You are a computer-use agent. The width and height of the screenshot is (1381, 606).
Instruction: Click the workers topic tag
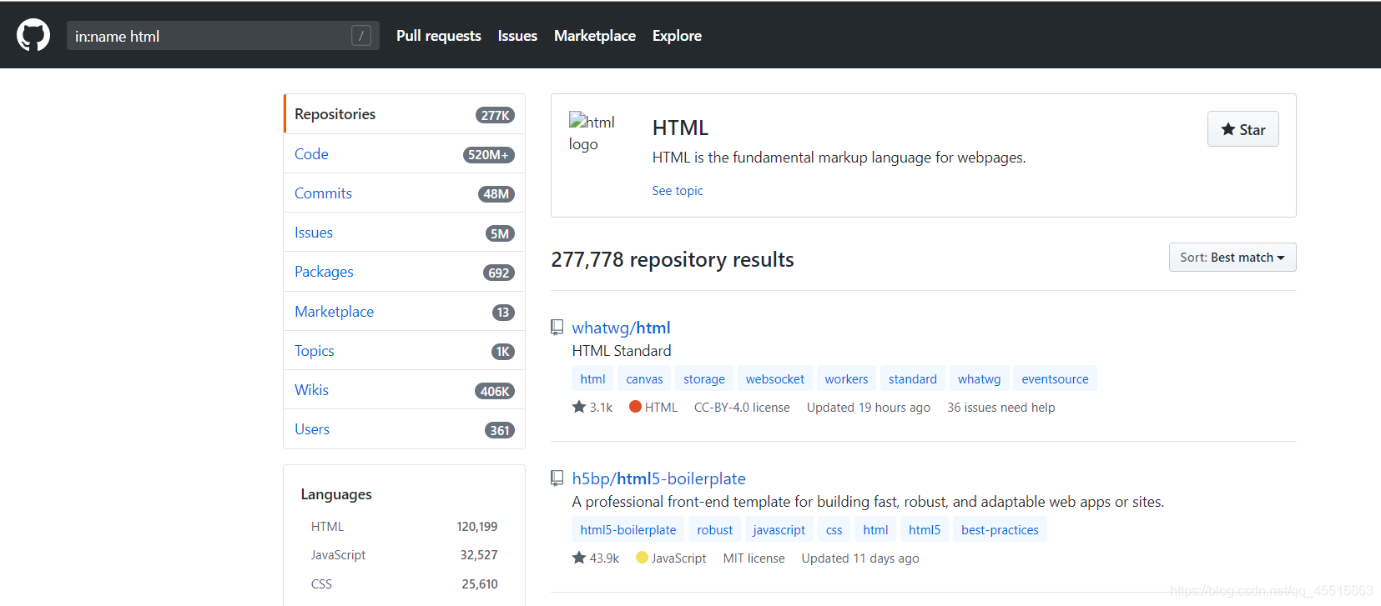(x=846, y=379)
